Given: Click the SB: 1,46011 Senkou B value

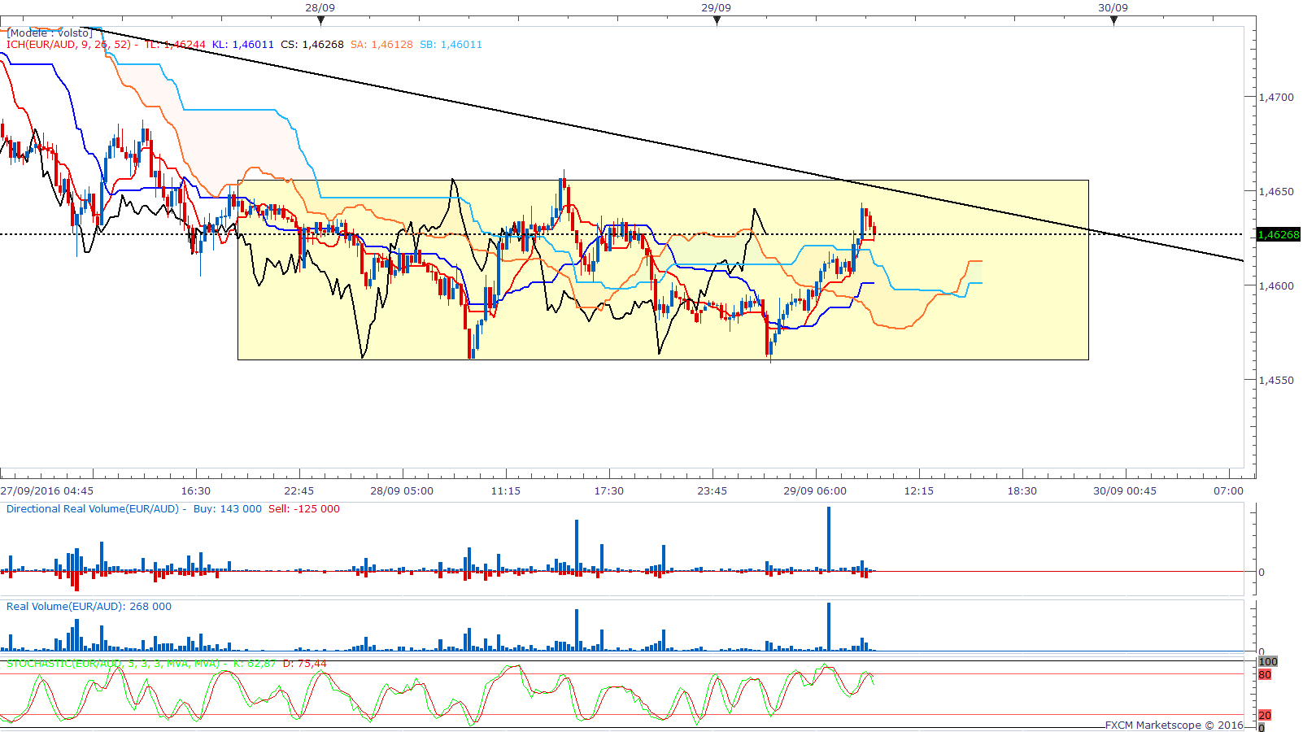Looking at the screenshot, I should tap(451, 45).
